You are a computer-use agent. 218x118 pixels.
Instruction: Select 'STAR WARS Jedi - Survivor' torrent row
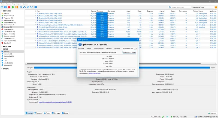tap(121, 29)
